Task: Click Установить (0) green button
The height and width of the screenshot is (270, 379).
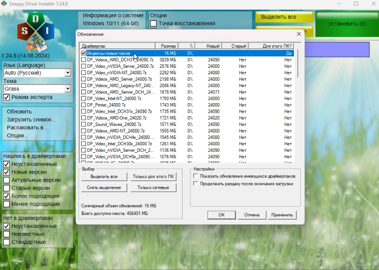Action: [347, 24]
